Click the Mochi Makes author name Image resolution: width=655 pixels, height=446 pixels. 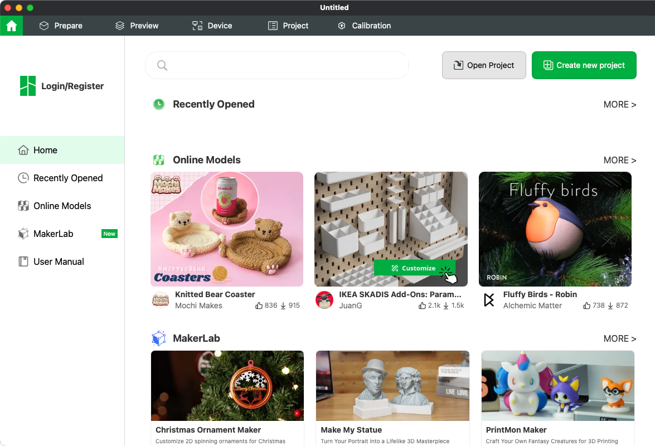[199, 306]
